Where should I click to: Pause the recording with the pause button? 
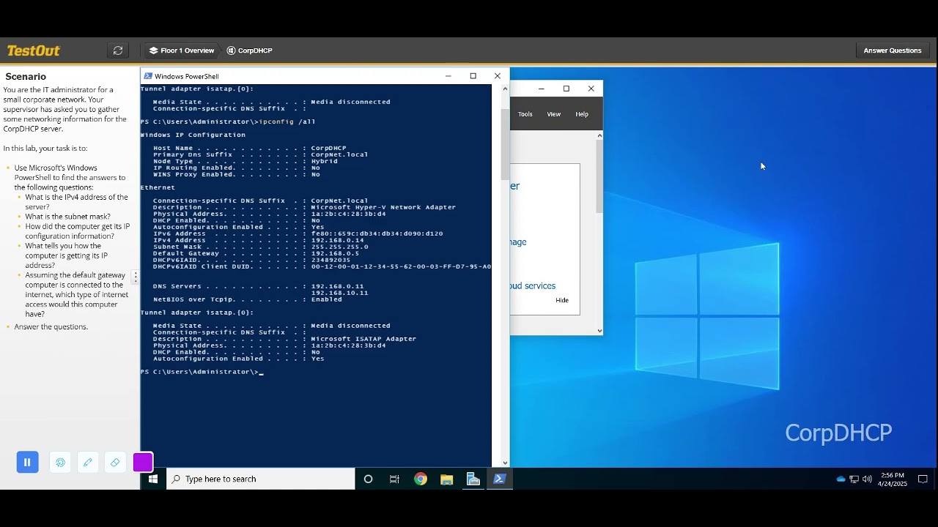point(27,462)
